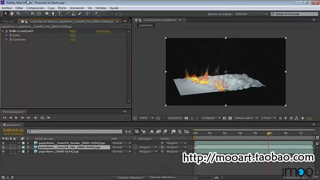Screen dimensions: 320x180
Task: Toggle the fx switch of Brillo y contraste
Action: coord(6,31)
